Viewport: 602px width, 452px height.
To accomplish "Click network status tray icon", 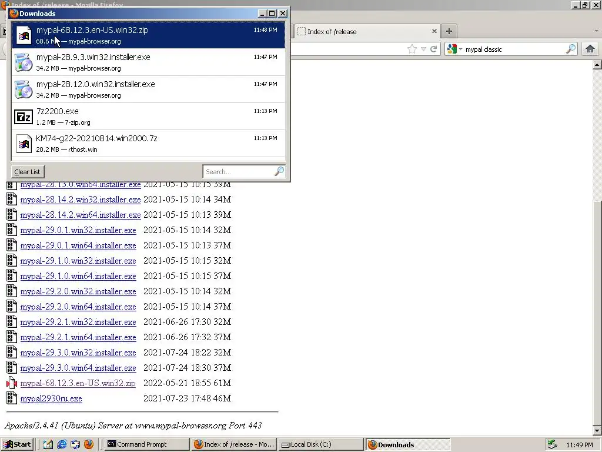I will pos(552,444).
